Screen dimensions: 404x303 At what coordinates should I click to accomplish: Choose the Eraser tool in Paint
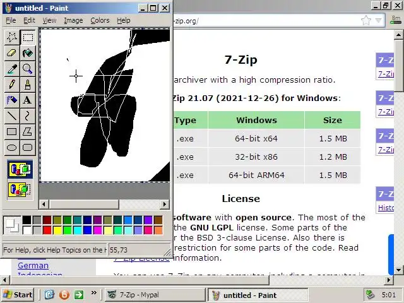12,53
